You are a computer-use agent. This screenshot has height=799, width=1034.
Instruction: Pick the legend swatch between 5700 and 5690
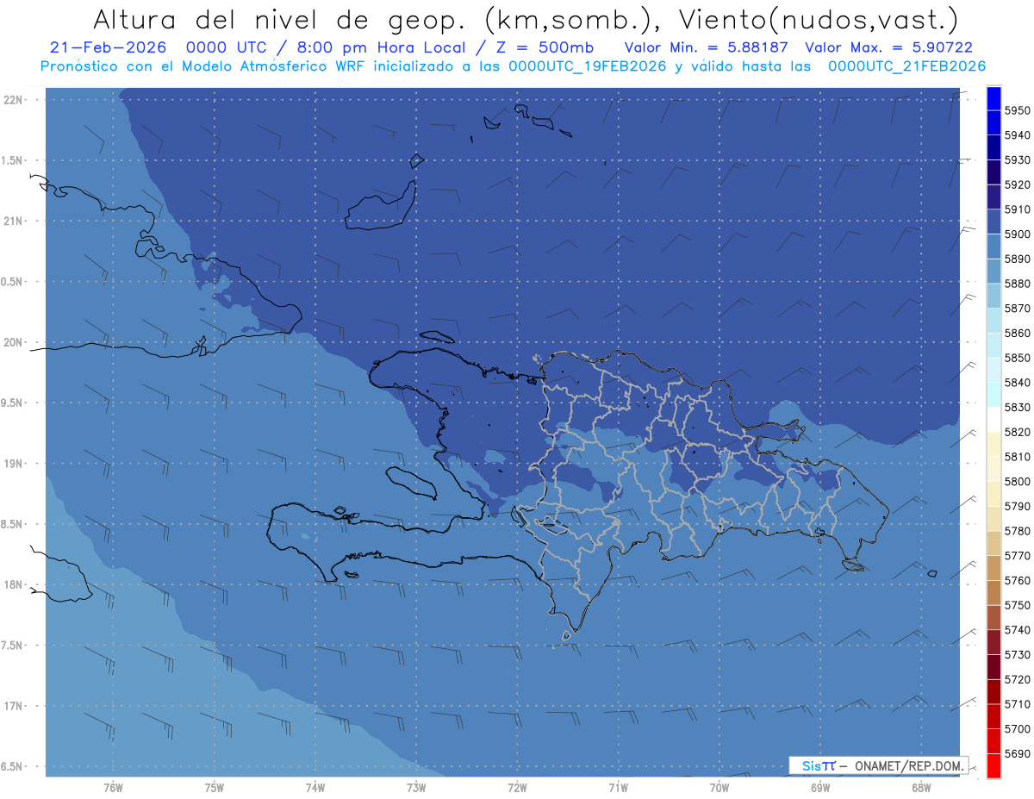994,741
